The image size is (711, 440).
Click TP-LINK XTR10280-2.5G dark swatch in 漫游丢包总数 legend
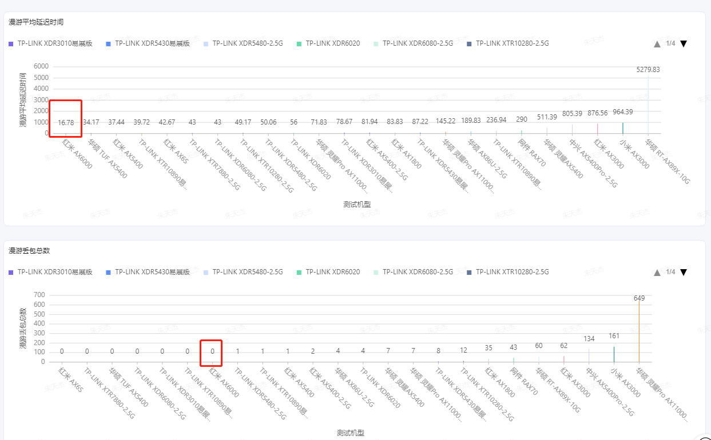tap(469, 272)
